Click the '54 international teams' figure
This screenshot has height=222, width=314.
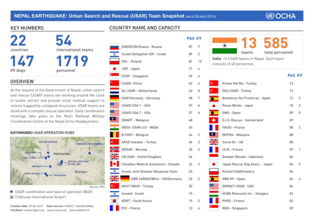click(75, 43)
